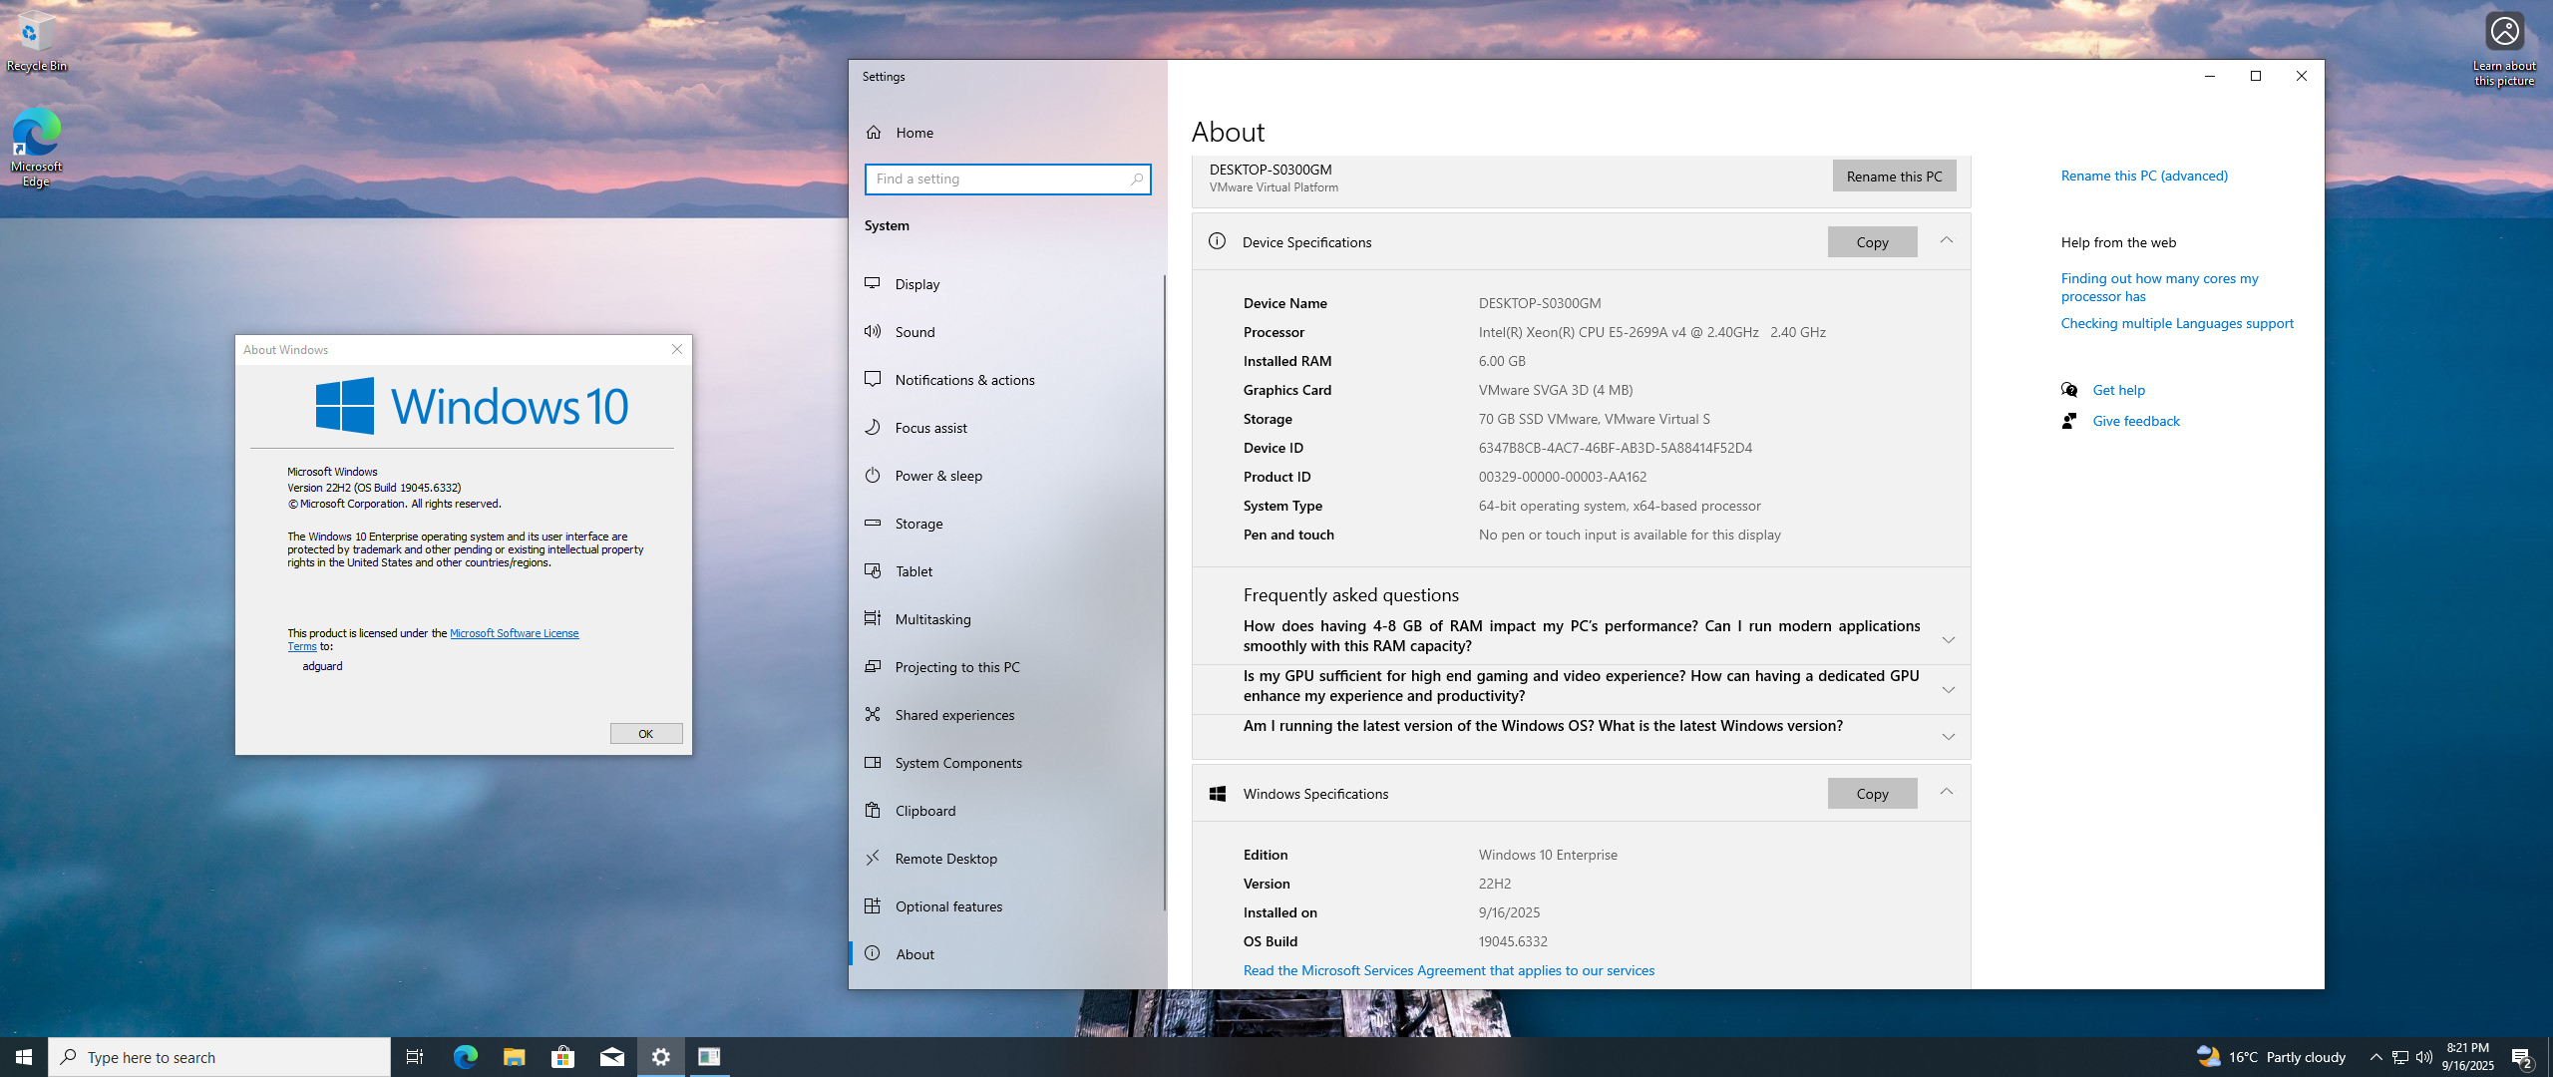The height and width of the screenshot is (1077, 2553).
Task: Close the About Windows dialog
Action: (677, 349)
